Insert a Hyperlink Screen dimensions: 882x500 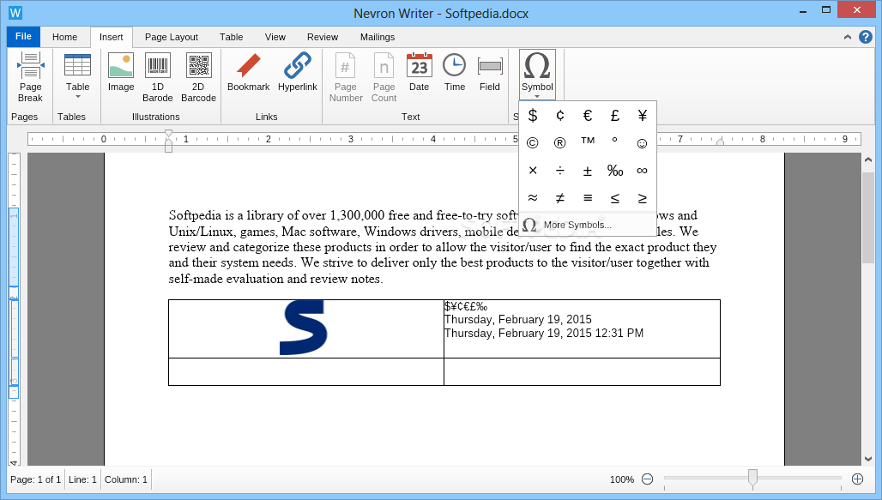click(298, 73)
